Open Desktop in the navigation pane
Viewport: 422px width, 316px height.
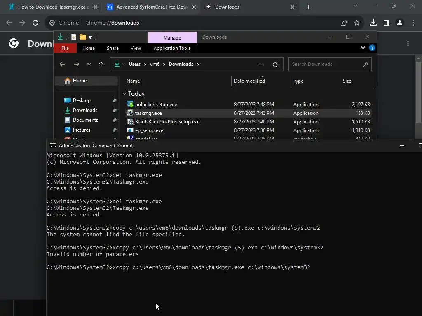point(82,100)
